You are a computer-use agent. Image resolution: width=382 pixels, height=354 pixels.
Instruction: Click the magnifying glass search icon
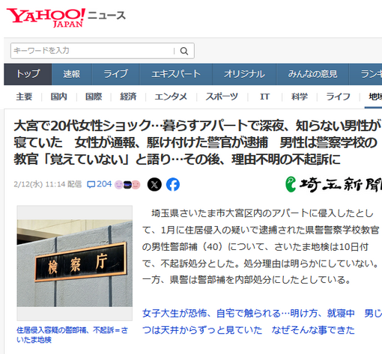point(184,51)
